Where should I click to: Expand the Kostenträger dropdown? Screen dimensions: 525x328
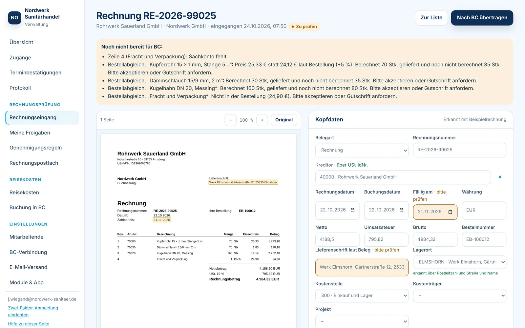[x=460, y=296]
